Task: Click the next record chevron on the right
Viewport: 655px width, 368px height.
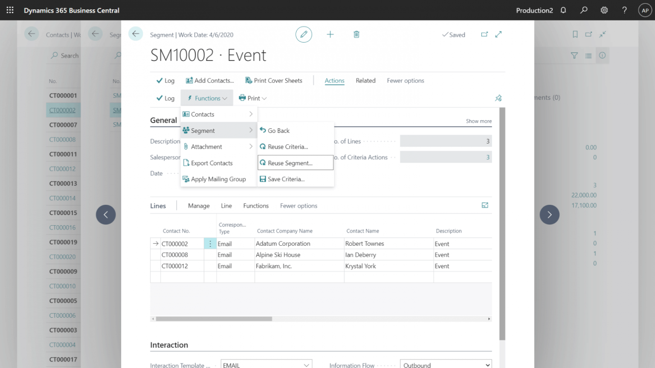Action: 549,215
